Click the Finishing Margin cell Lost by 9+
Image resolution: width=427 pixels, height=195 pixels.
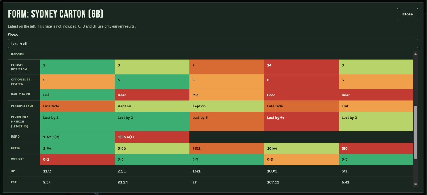click(301, 122)
